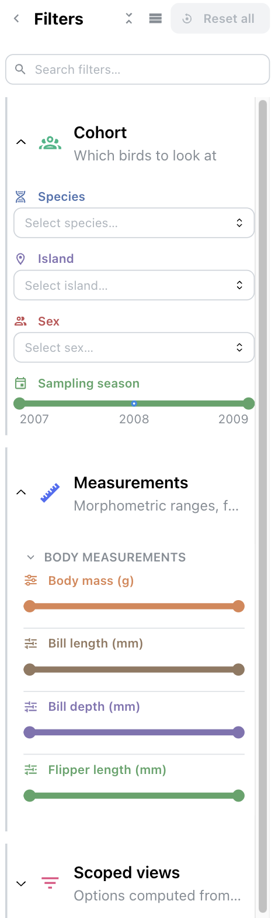This screenshot has width=275, height=918.
Task: Expand the Scoped views section
Action: click(x=21, y=883)
